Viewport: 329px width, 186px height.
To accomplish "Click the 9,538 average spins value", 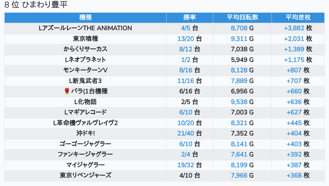I will click(239, 102).
